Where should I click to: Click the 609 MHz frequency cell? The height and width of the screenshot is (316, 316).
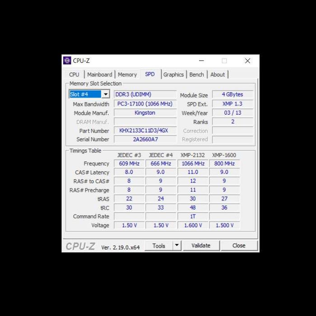pos(129,163)
